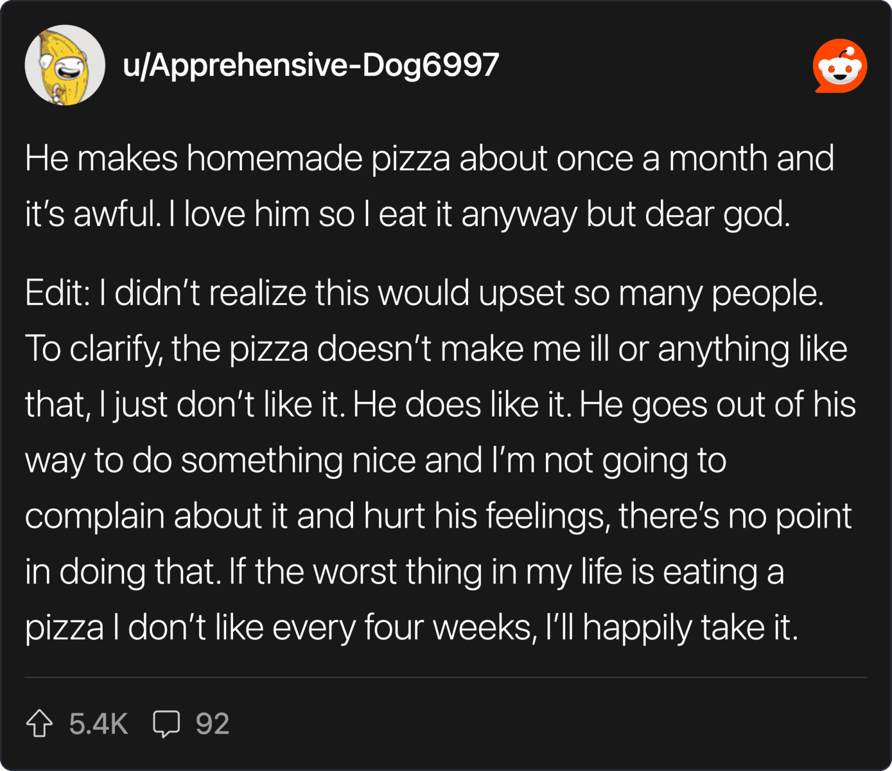
Task: Click the final line mentioning "every four weeks"
Action: coord(411,627)
